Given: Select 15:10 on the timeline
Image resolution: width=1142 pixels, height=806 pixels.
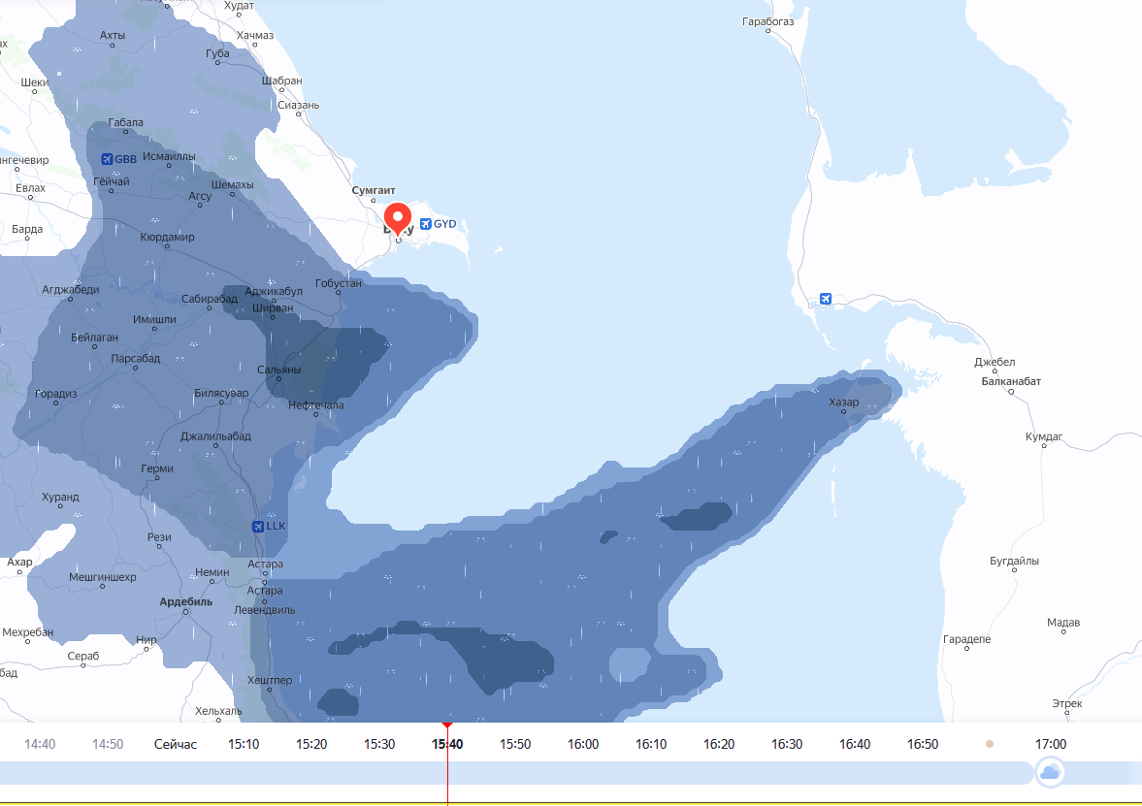Looking at the screenshot, I should coord(244,744).
